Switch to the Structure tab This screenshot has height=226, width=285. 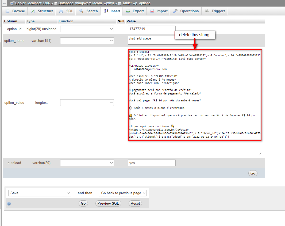[42, 11]
